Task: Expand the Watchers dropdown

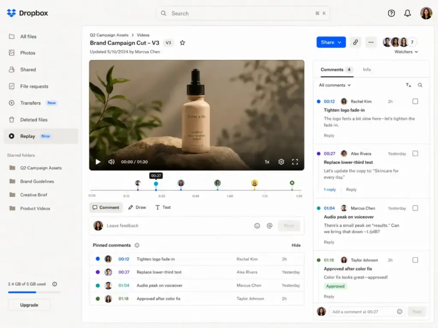Action: click(x=406, y=52)
